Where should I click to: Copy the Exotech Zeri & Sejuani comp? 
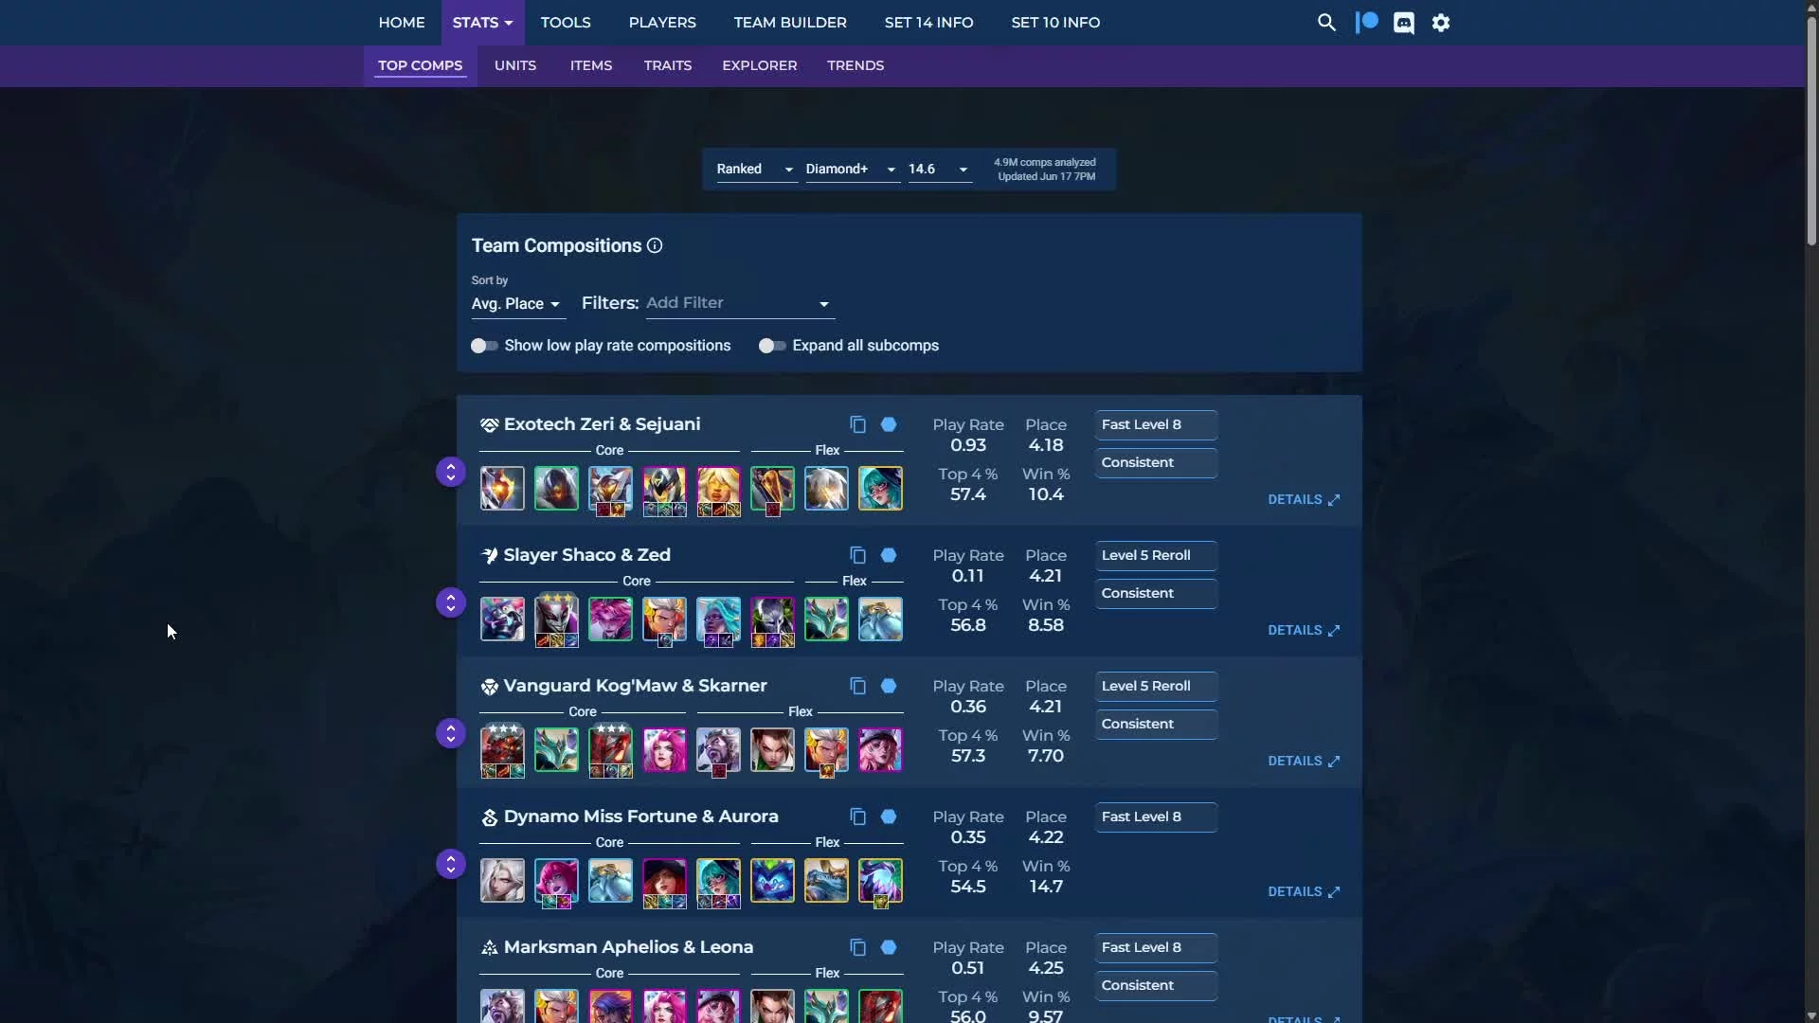857,424
